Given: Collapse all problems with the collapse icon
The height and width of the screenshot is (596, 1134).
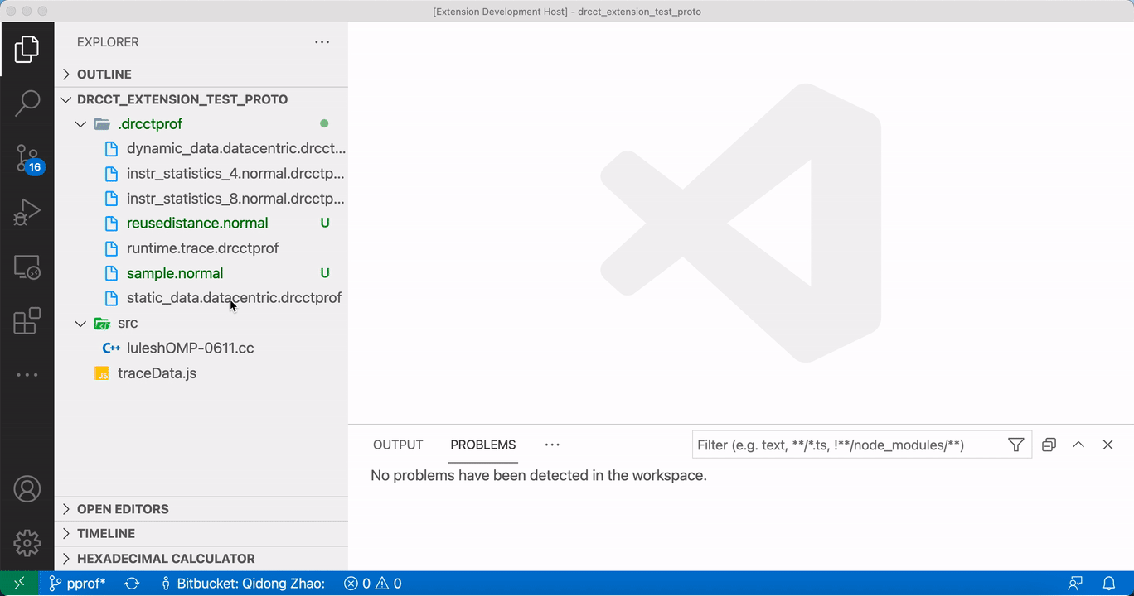Looking at the screenshot, I should click(1049, 445).
